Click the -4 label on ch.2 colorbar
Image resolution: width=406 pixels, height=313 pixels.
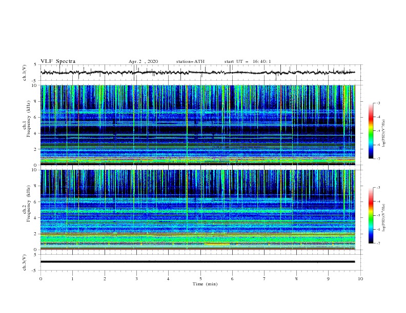click(378, 202)
